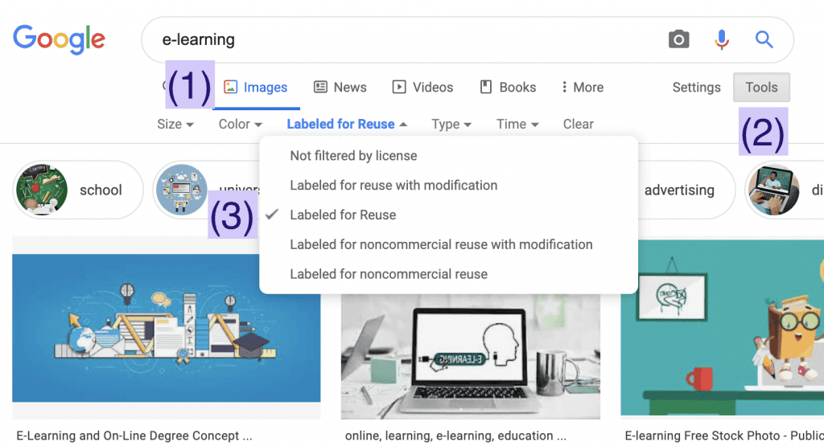
Task: Open the laptop e-learning grayscale image
Action: pyautogui.click(x=470, y=356)
